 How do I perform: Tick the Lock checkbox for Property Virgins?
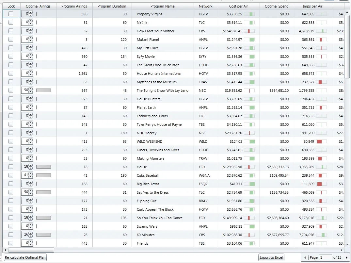pyautogui.click(x=11, y=14)
